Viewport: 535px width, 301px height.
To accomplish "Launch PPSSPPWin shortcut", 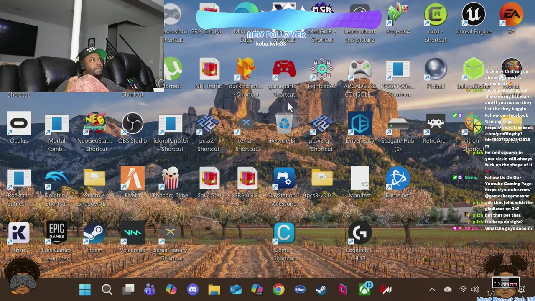I will coord(397,69).
